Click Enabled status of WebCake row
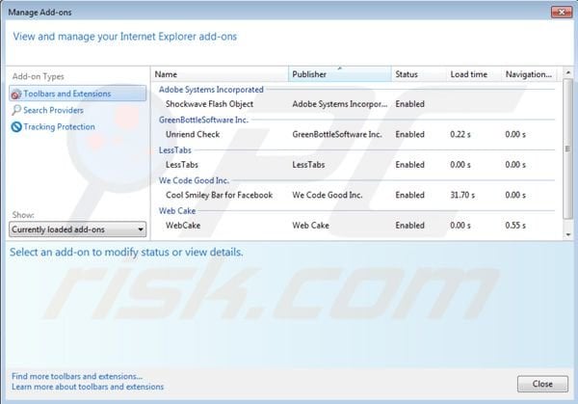Image resolution: width=578 pixels, height=404 pixels. [410, 225]
